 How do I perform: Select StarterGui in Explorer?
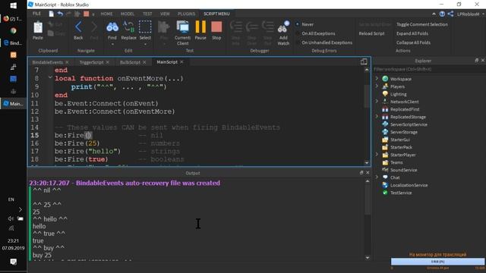pyautogui.click(x=400, y=140)
